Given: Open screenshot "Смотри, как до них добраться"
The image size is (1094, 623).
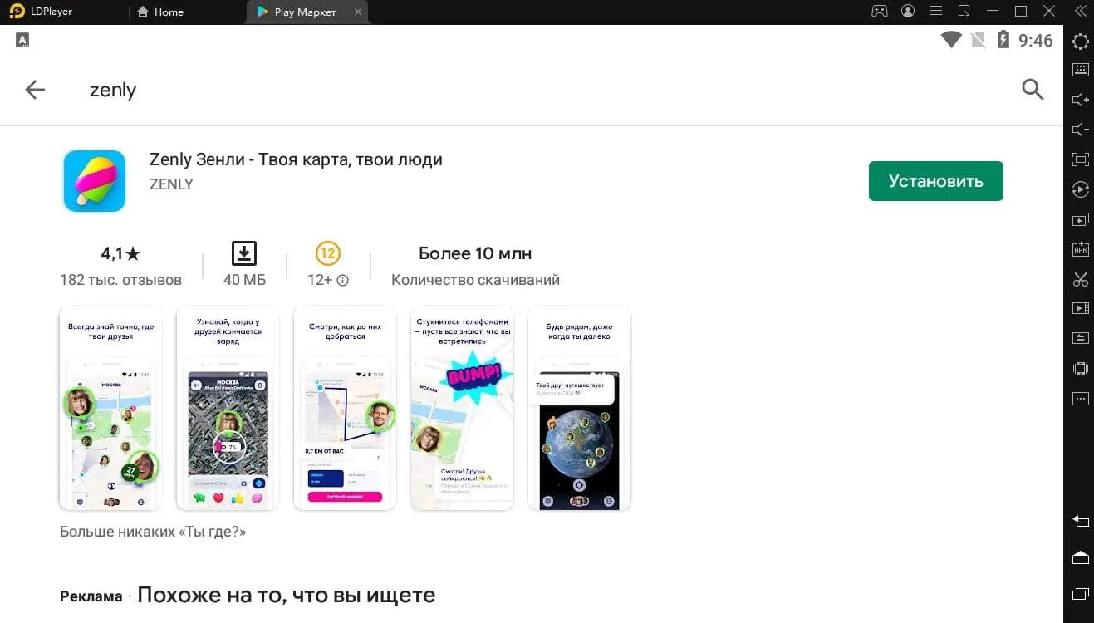Looking at the screenshot, I should tap(345, 408).
